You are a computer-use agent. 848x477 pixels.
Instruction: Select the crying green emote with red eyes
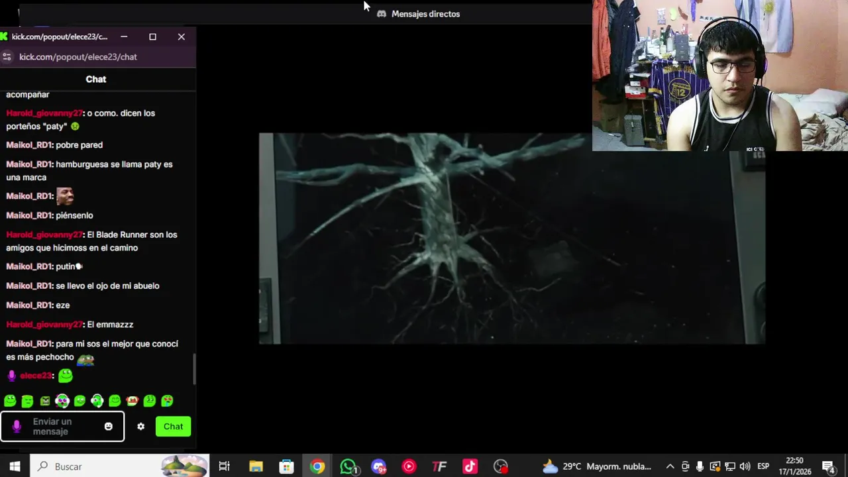pyautogui.click(x=167, y=401)
